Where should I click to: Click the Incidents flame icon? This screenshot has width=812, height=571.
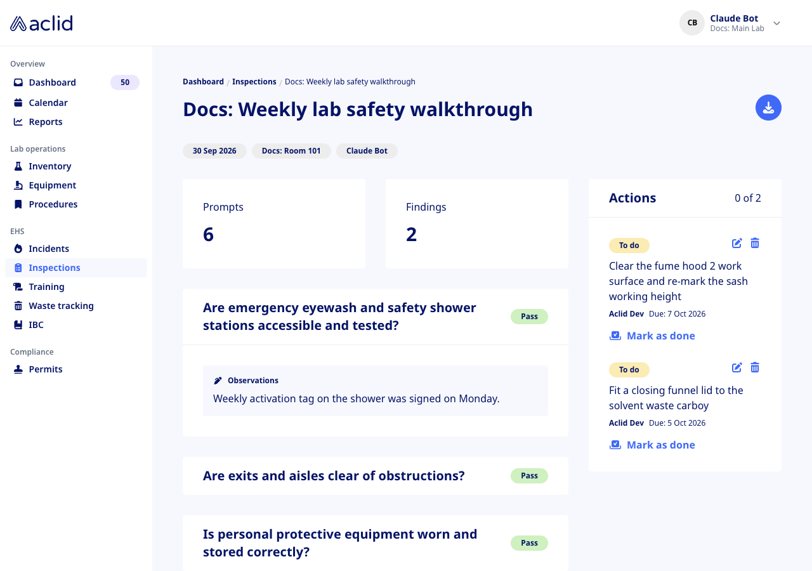pos(18,249)
